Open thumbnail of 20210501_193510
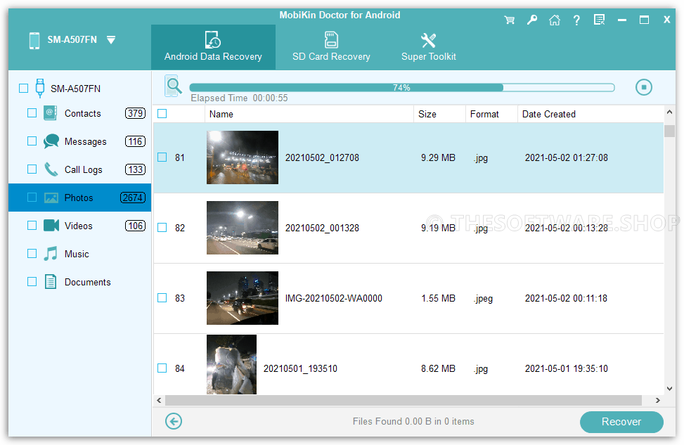684x445 pixels. click(232, 365)
